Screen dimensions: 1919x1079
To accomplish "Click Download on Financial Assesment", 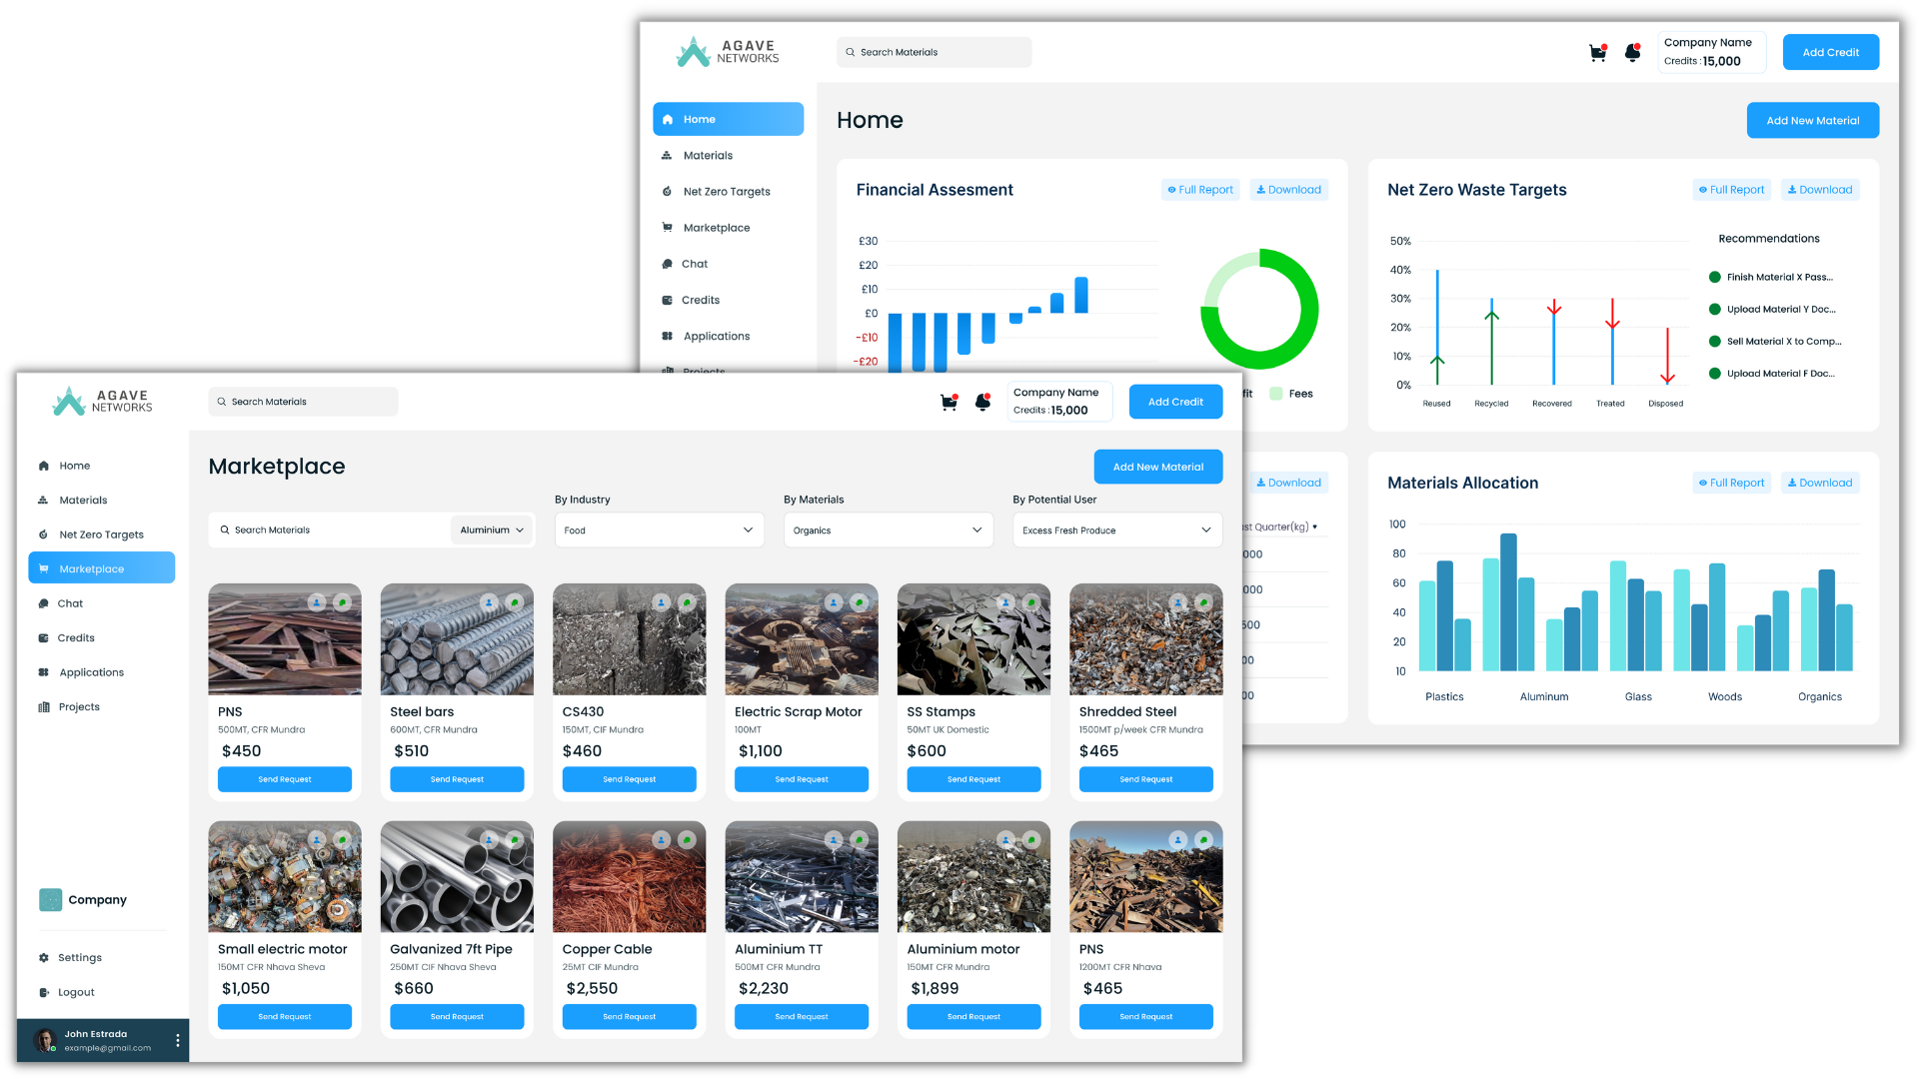I will 1288,189.
